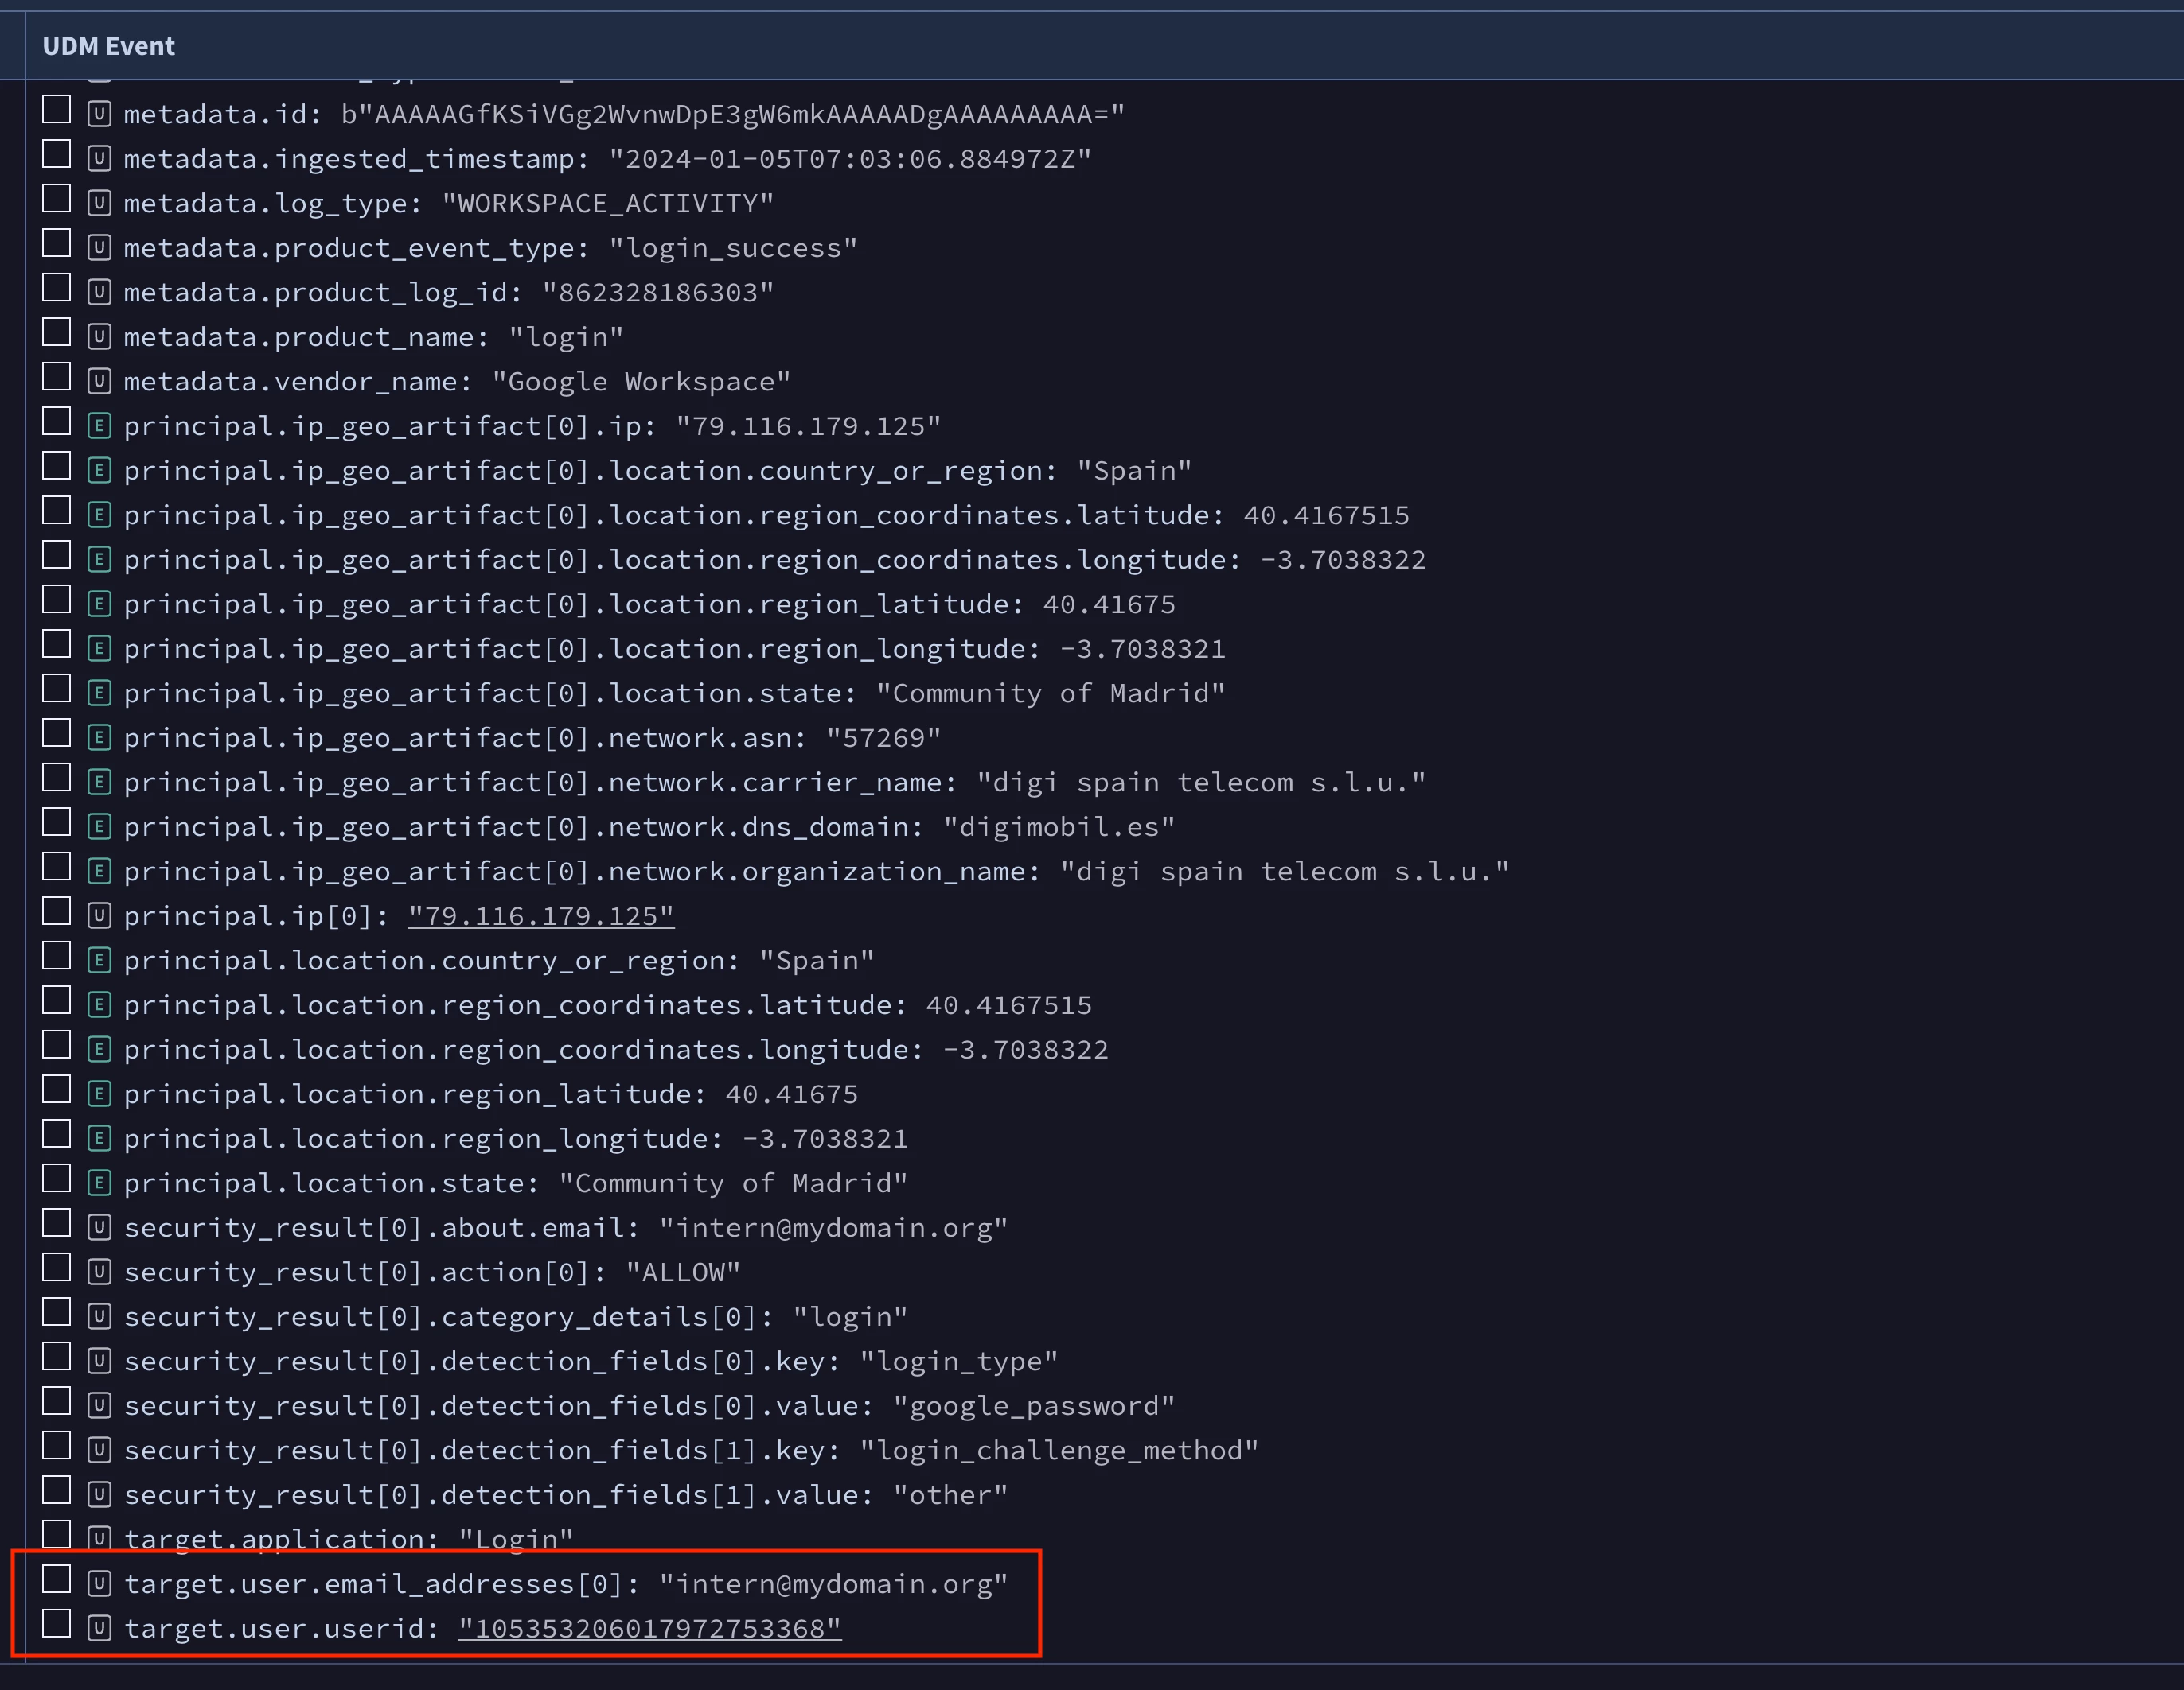Click the U icon beside target.user.userid
This screenshot has width=2184, height=1690.
(99, 1628)
